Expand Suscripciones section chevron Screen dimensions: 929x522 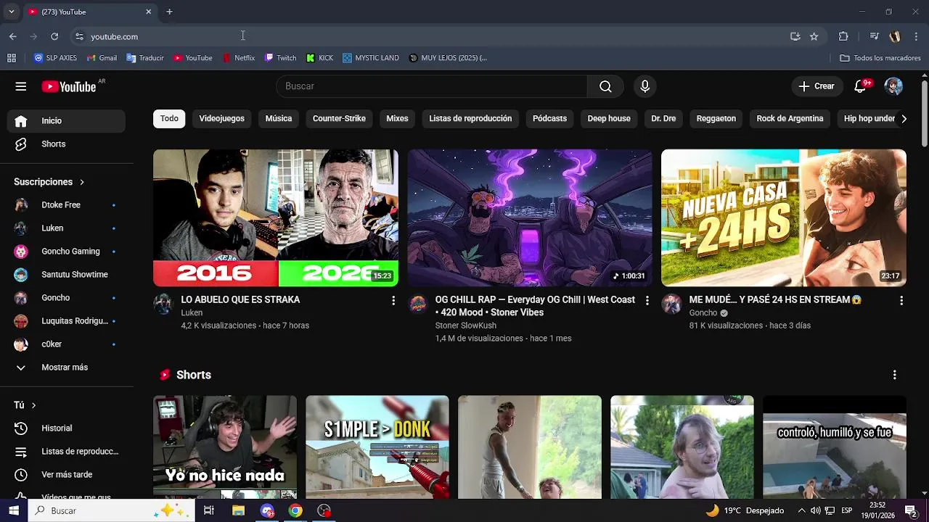(82, 182)
